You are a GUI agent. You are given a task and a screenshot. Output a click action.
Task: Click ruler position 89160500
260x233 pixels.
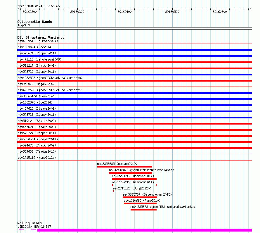point(172,12)
